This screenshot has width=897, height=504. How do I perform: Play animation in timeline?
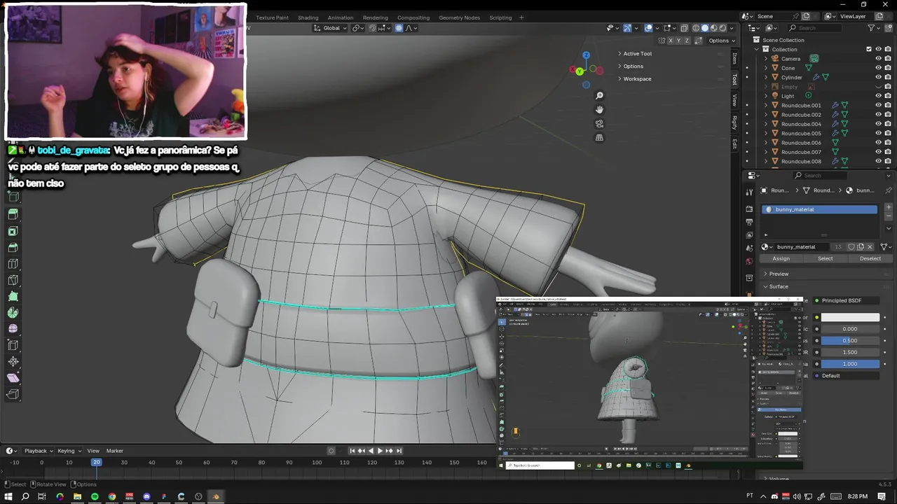380,451
